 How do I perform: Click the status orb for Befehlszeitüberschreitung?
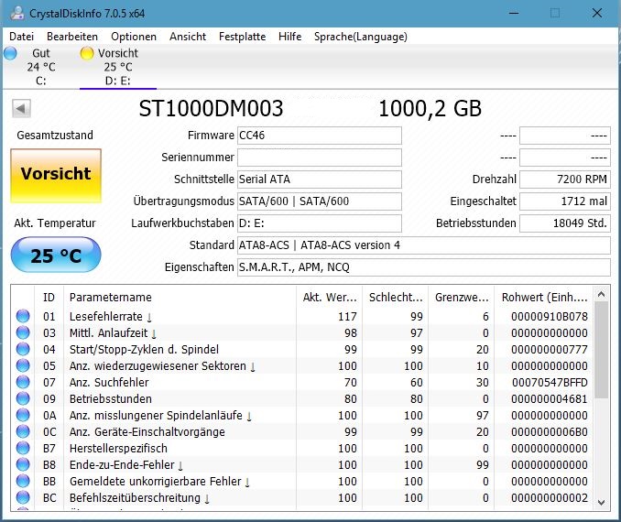pos(23,498)
